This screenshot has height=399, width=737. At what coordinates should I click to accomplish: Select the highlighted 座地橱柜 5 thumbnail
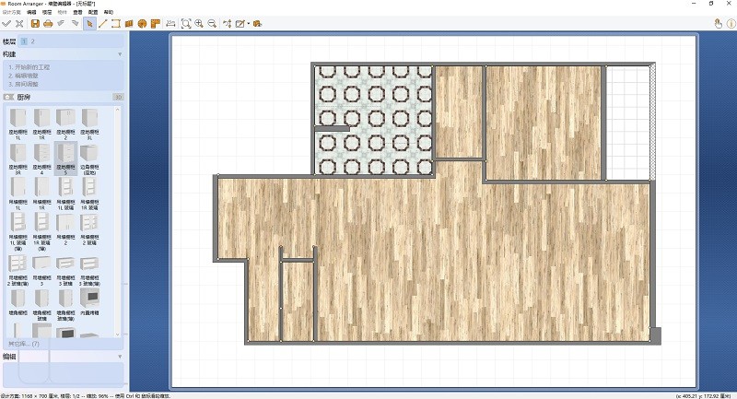click(65, 158)
